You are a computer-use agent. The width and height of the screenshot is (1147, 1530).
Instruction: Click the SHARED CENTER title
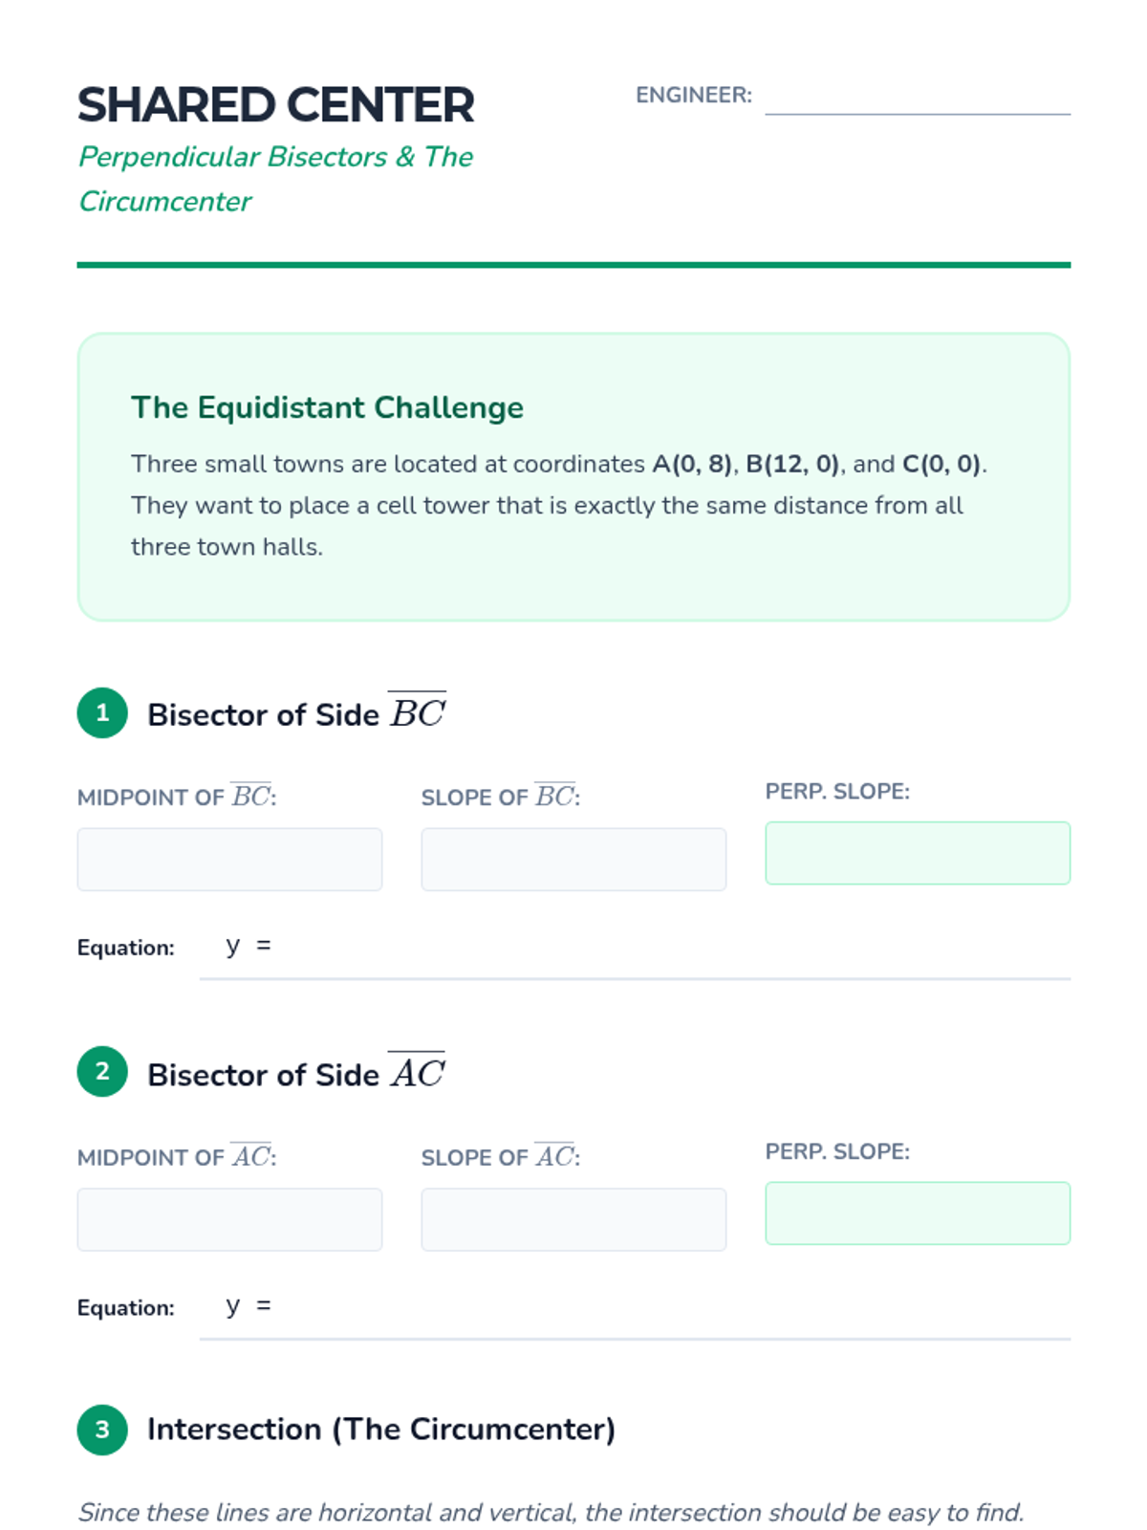pyautogui.click(x=275, y=105)
